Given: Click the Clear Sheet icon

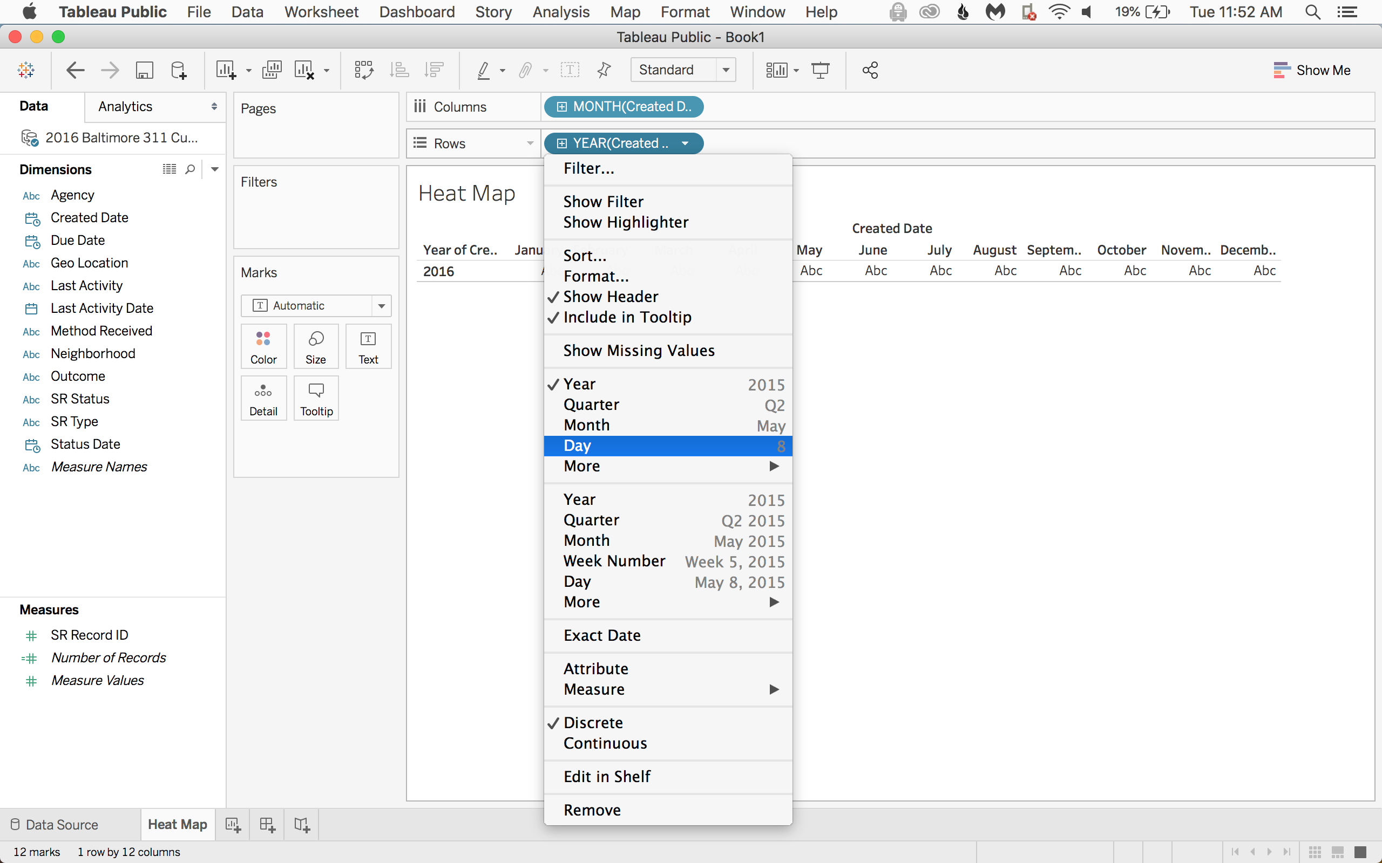Looking at the screenshot, I should tap(304, 70).
